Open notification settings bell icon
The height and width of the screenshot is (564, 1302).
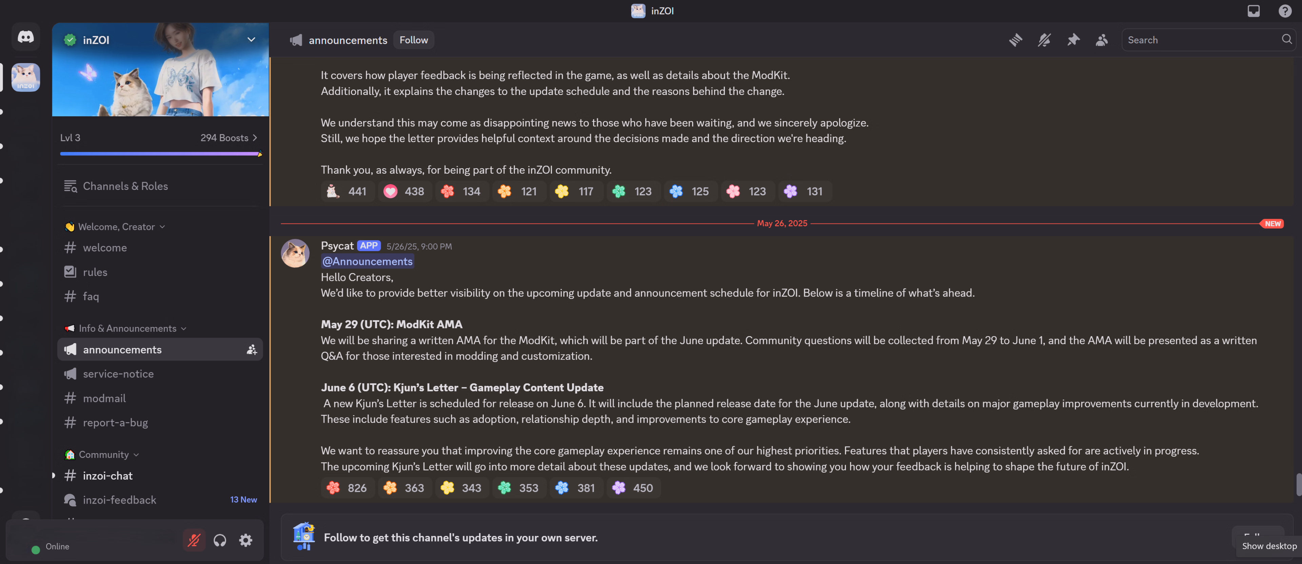click(1044, 40)
